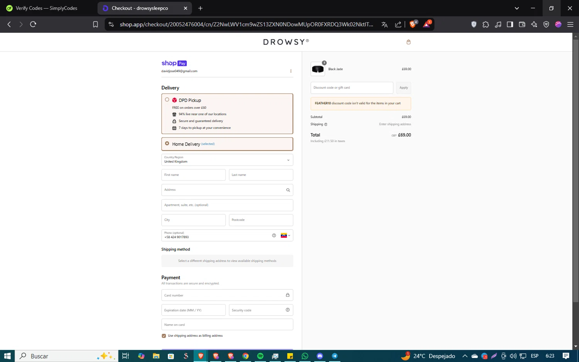Open Brave VPN shield icon

pos(546,24)
